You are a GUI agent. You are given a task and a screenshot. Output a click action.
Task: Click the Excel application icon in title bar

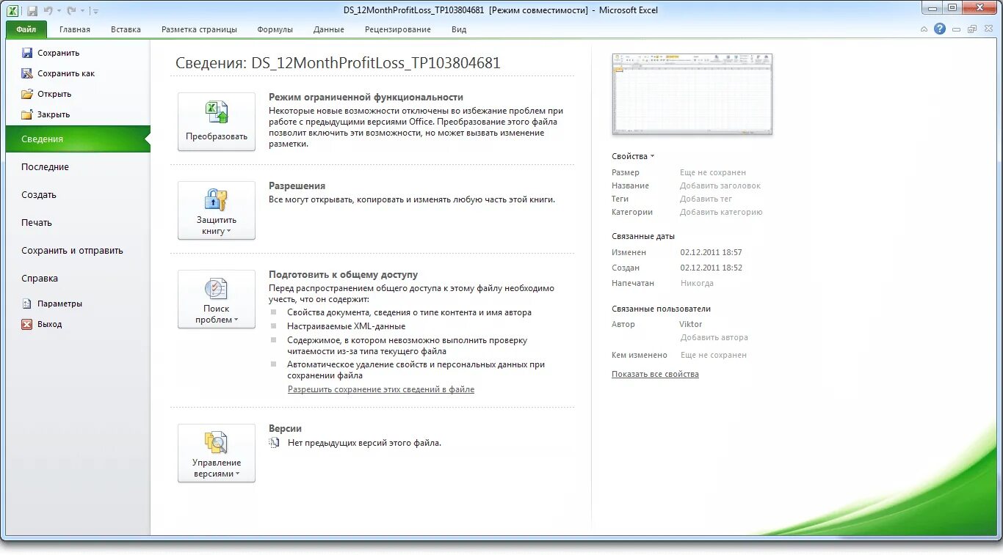point(12,11)
